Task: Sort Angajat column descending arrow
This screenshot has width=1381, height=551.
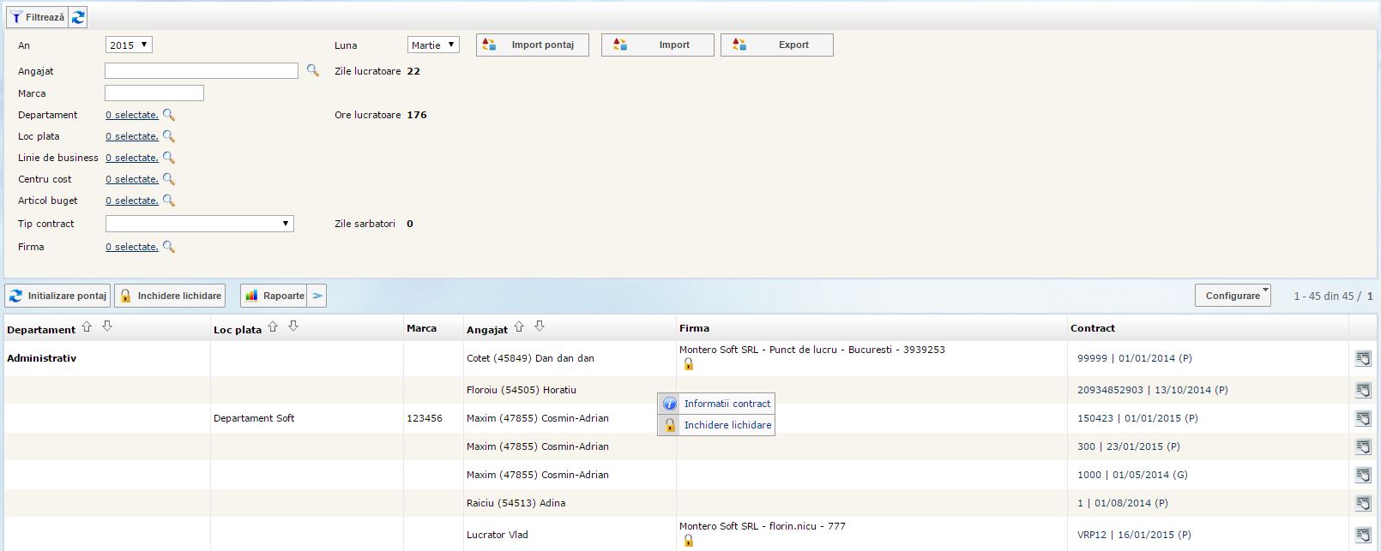Action: coord(540,326)
